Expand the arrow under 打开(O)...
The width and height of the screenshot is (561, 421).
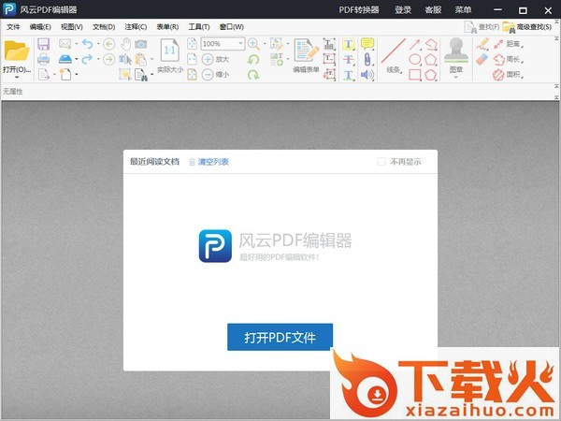(x=17, y=77)
